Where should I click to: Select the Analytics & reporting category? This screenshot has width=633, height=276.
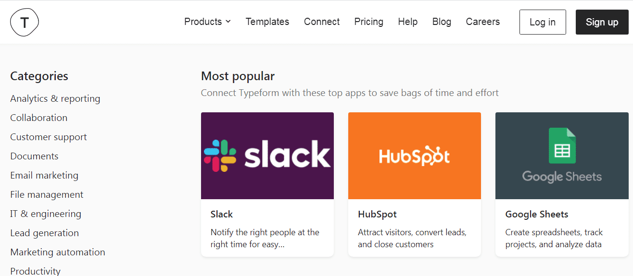click(55, 98)
